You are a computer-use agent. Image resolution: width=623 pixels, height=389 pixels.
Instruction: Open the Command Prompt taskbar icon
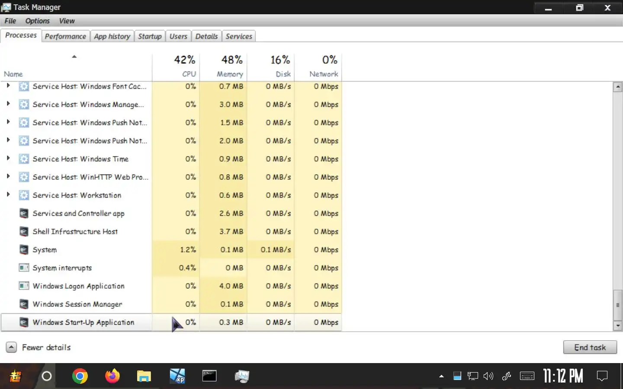[x=209, y=376]
